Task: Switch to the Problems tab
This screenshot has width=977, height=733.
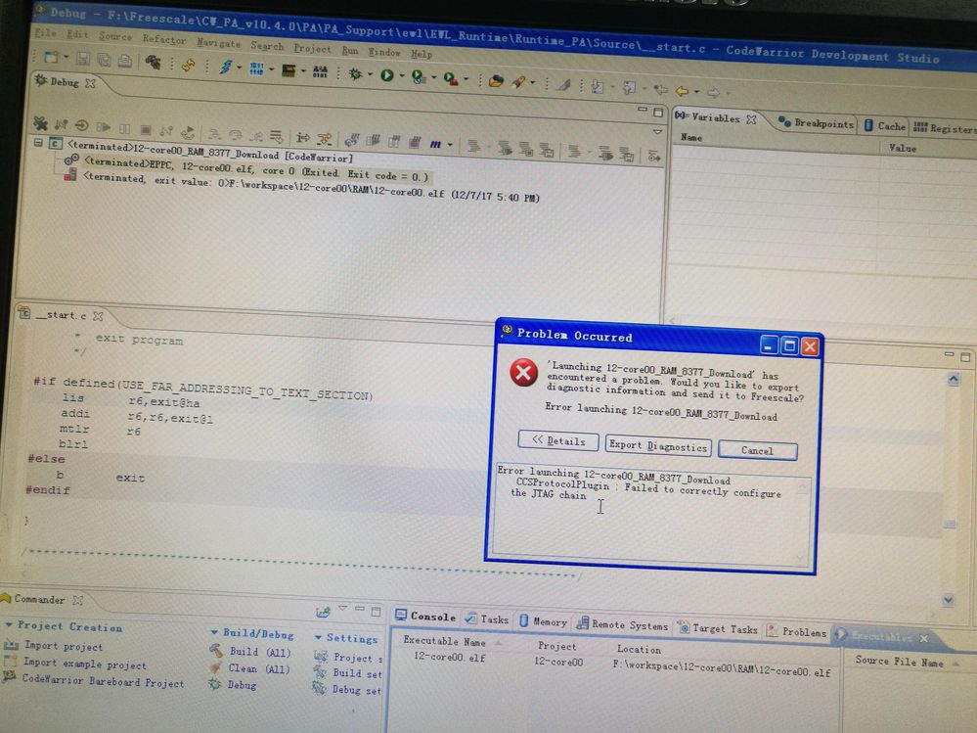Action: coord(796,631)
